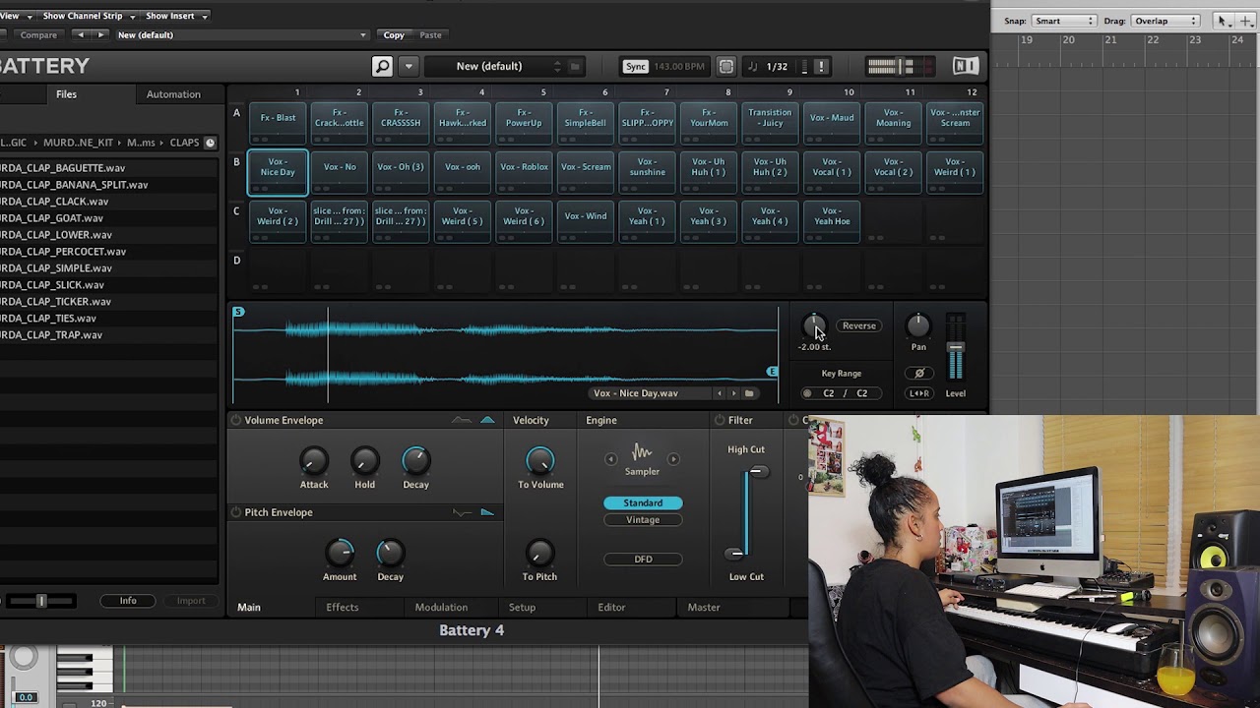Click the High Cut filter slider handle
1260x708 pixels.
coord(757,472)
